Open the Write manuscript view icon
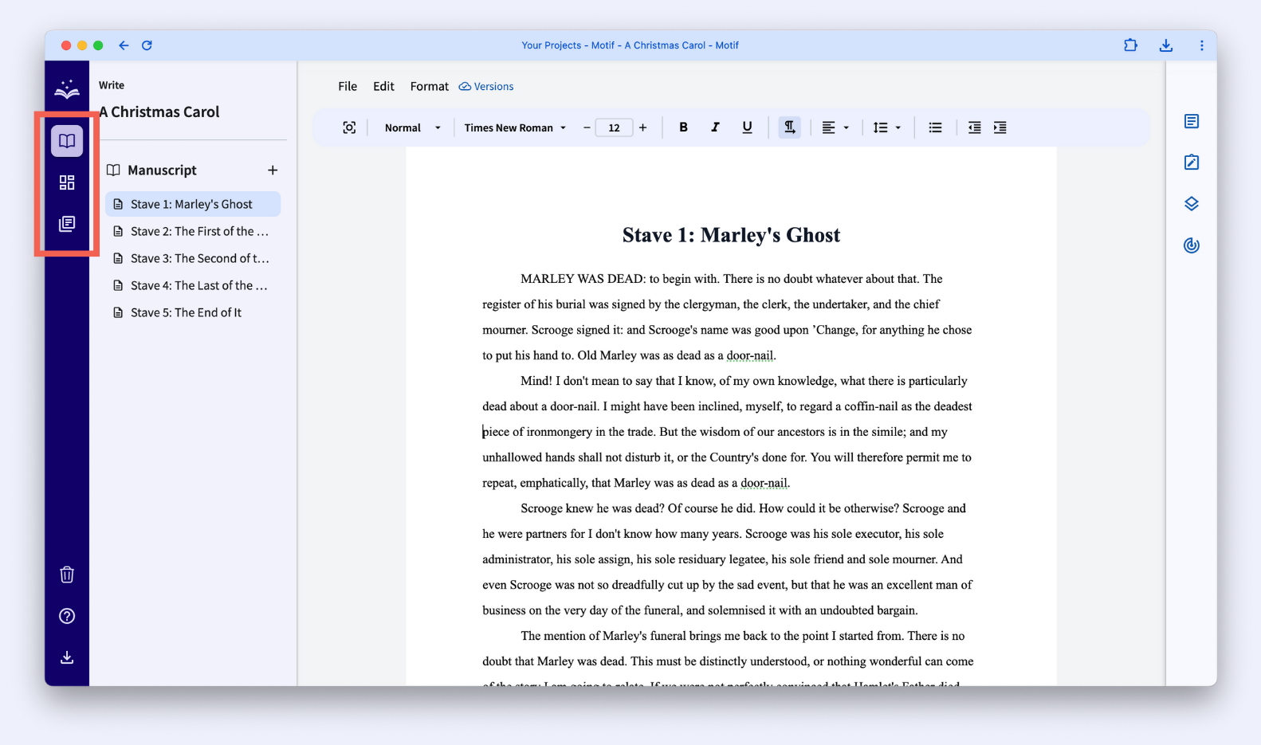 point(67,141)
